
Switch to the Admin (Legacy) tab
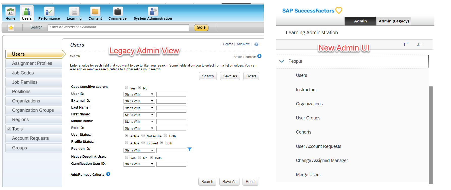(394, 21)
